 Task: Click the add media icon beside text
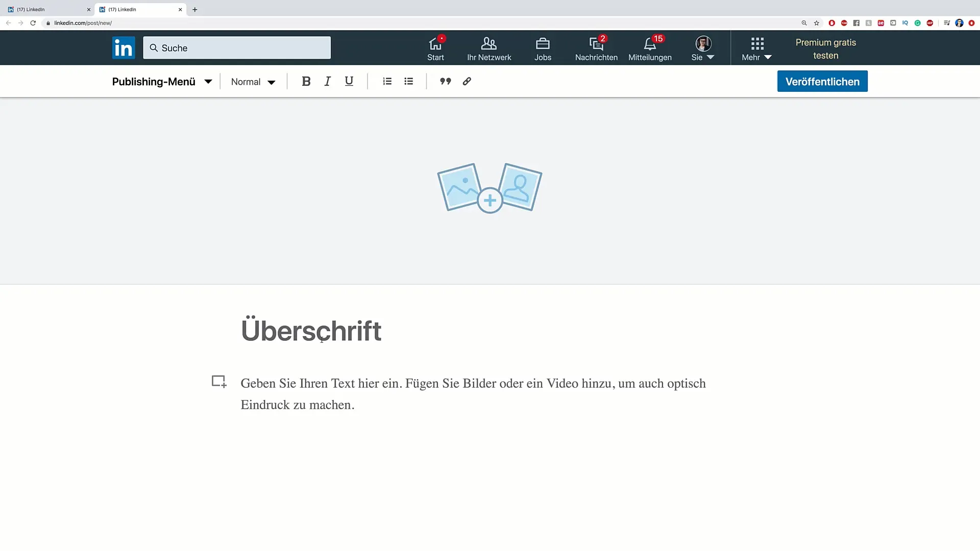pyautogui.click(x=219, y=382)
